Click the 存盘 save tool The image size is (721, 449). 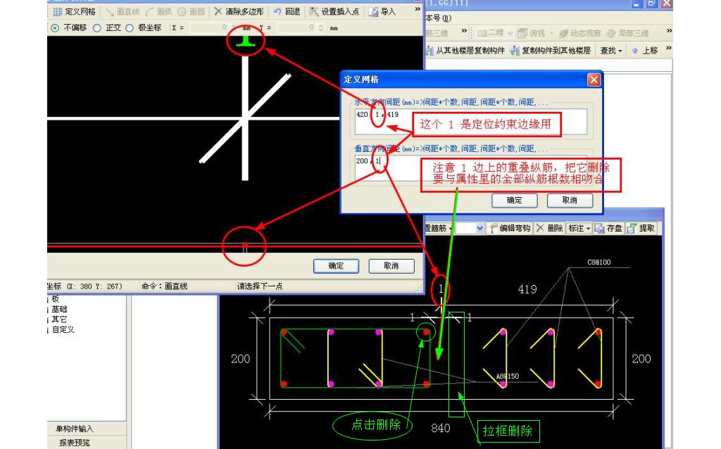[608, 229]
